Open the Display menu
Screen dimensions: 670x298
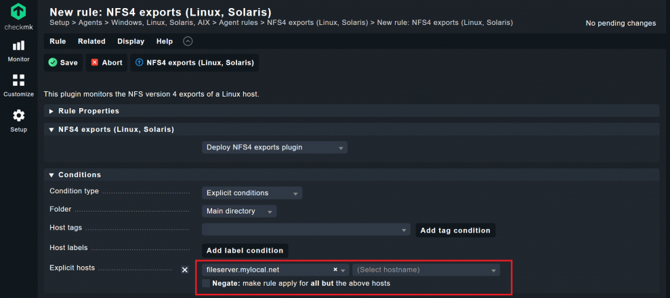131,41
